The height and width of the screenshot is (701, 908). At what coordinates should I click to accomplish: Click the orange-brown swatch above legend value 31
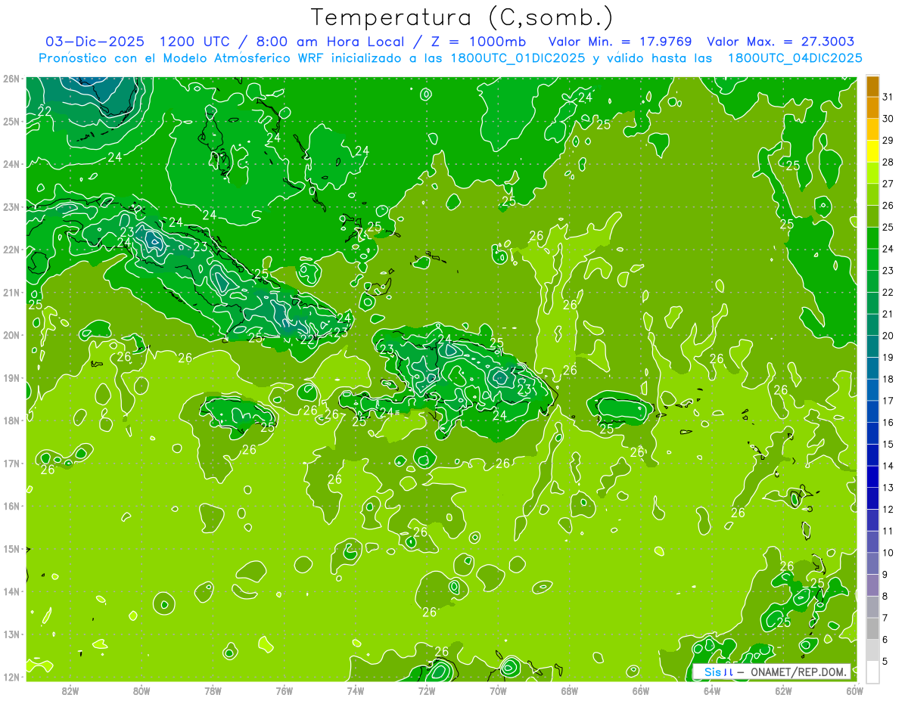pyautogui.click(x=872, y=85)
